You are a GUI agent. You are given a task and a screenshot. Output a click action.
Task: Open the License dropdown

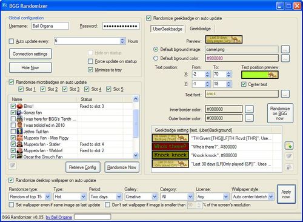click(x=225, y=197)
